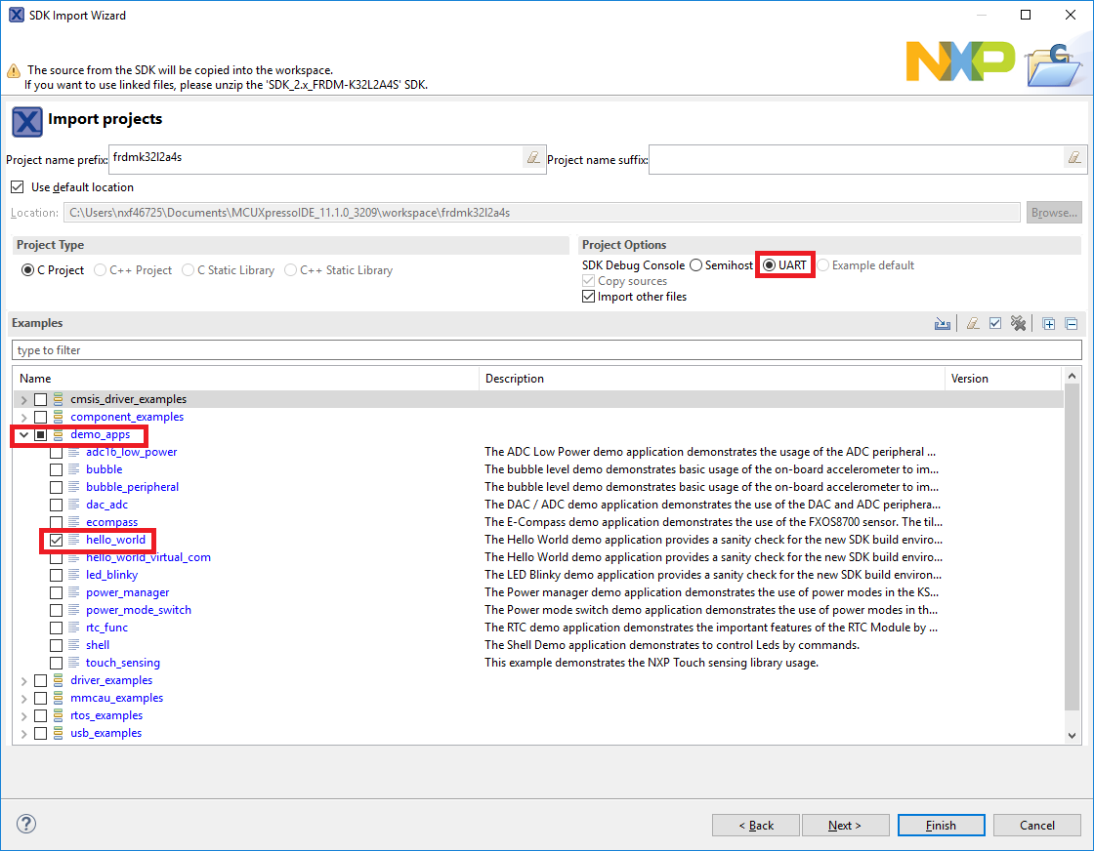Uncheck the Use default location checkbox

(x=17, y=187)
